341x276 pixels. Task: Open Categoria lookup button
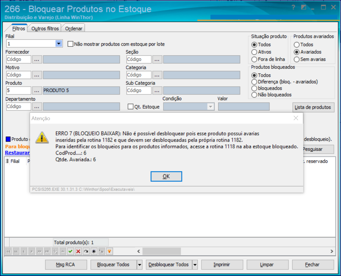[157, 75]
